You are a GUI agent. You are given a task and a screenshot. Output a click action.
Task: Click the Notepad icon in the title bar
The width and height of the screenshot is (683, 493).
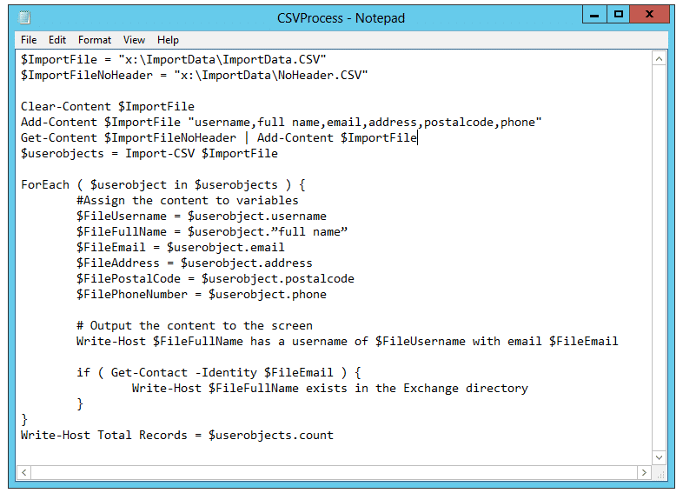[23, 17]
